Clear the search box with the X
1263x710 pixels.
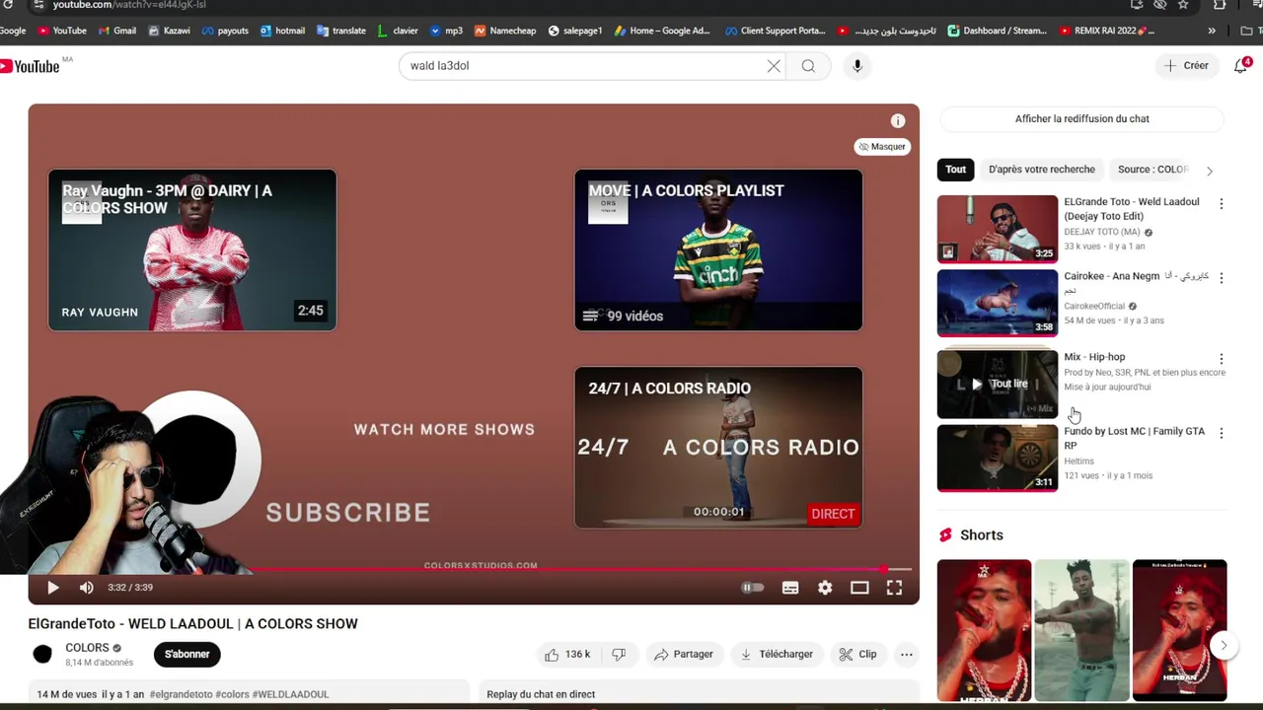(774, 66)
